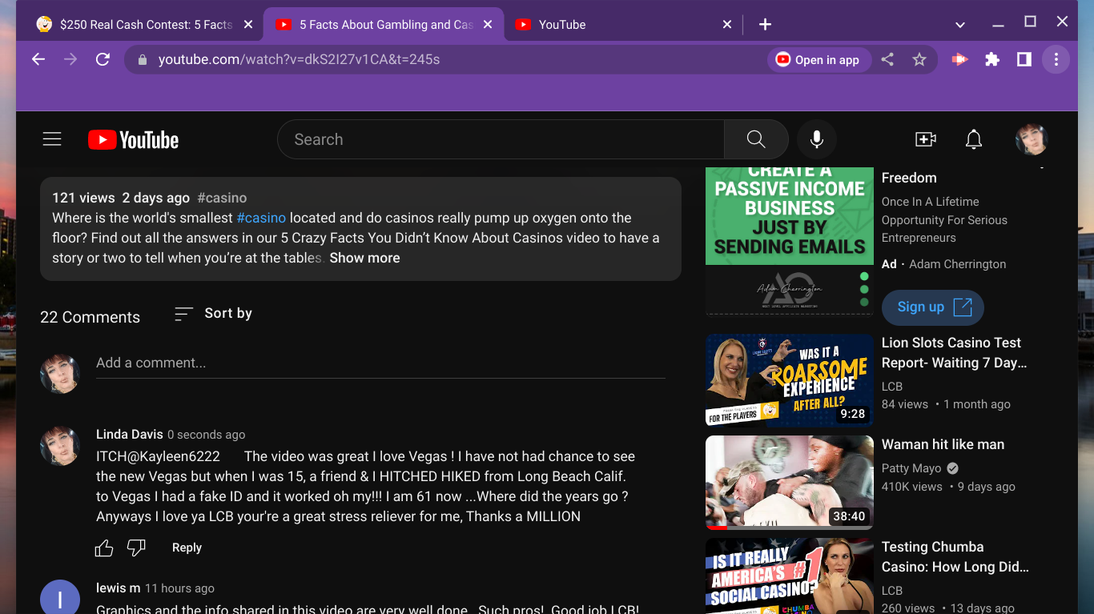Image resolution: width=1094 pixels, height=614 pixels.
Task: Click 0 seconds ago comment timestamp
Action: tap(206, 435)
